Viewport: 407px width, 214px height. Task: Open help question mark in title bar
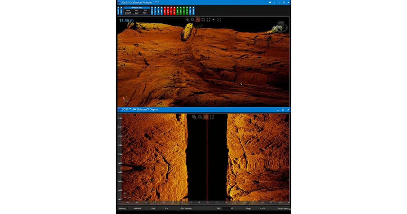pos(275,2)
